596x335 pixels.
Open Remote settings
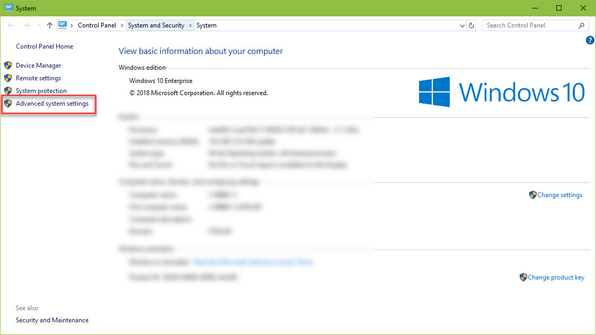point(38,78)
